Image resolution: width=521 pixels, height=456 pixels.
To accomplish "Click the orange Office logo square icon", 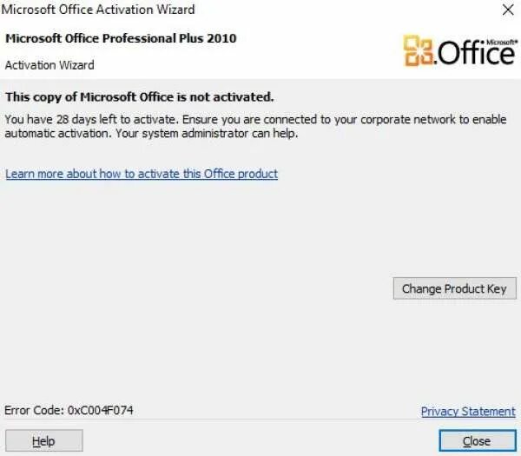I will point(419,51).
